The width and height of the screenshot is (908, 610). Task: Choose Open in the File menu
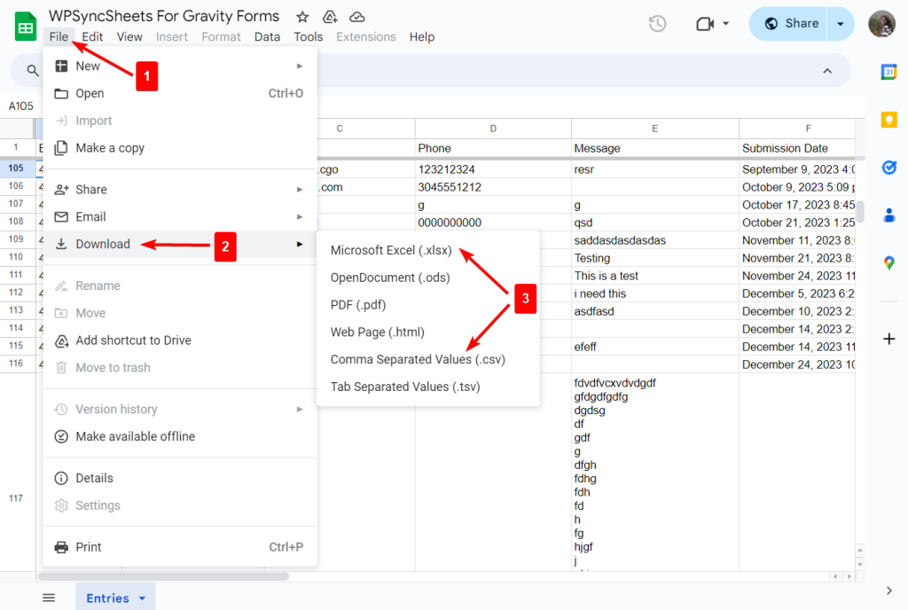tap(180, 93)
